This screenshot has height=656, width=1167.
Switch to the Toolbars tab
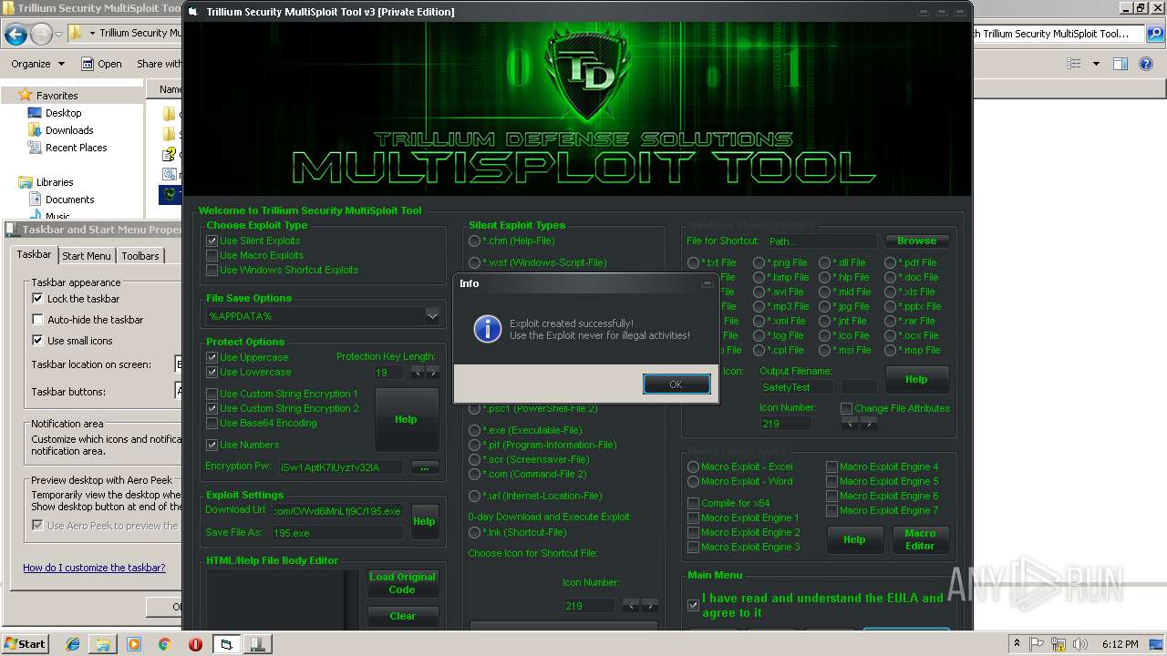pos(140,256)
